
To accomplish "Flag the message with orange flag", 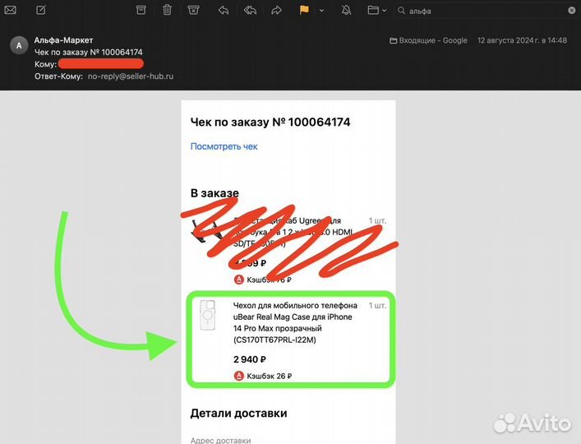I will pos(304,11).
